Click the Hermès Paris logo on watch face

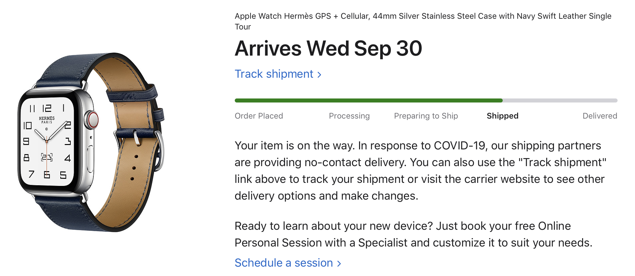(47, 120)
